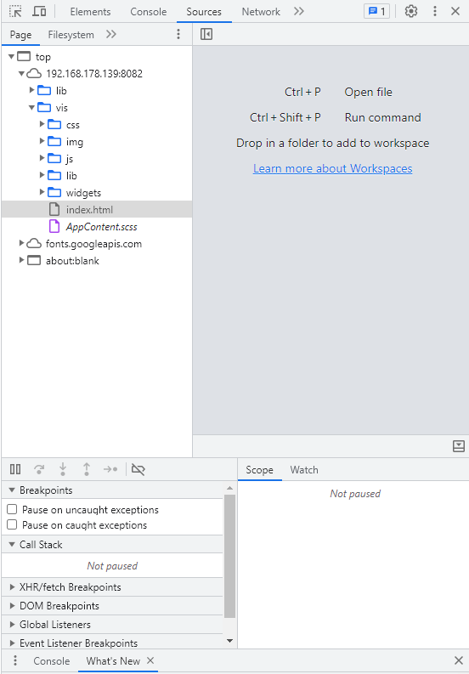Activate the inspect element picker icon
The width and height of the screenshot is (469, 674).
[15, 11]
